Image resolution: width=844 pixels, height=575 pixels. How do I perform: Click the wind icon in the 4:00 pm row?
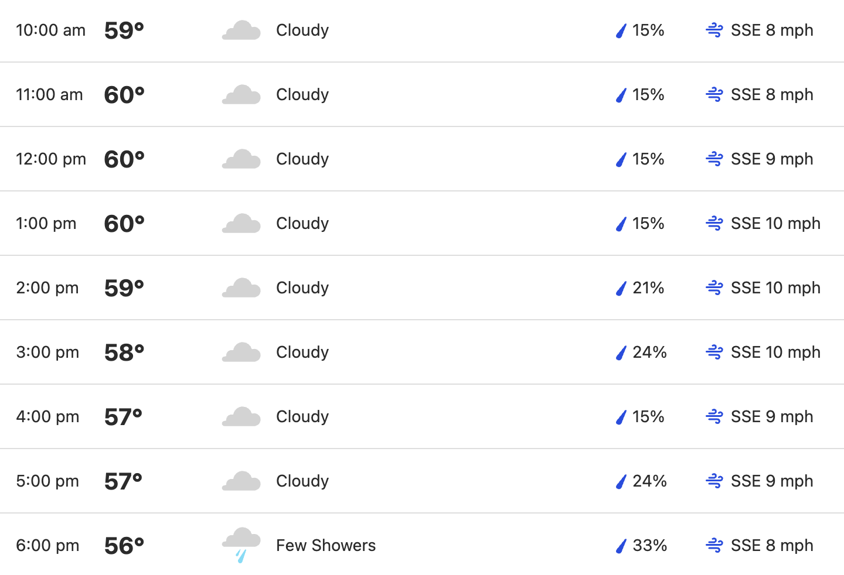pos(714,416)
